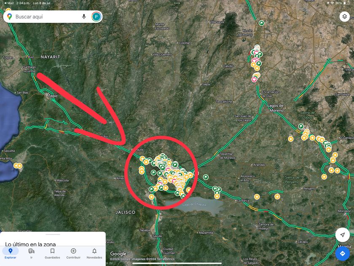Select the Tepatitlán de Morelos label

coord(227,156)
